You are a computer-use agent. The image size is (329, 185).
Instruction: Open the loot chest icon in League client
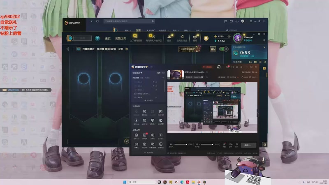click(169, 37)
